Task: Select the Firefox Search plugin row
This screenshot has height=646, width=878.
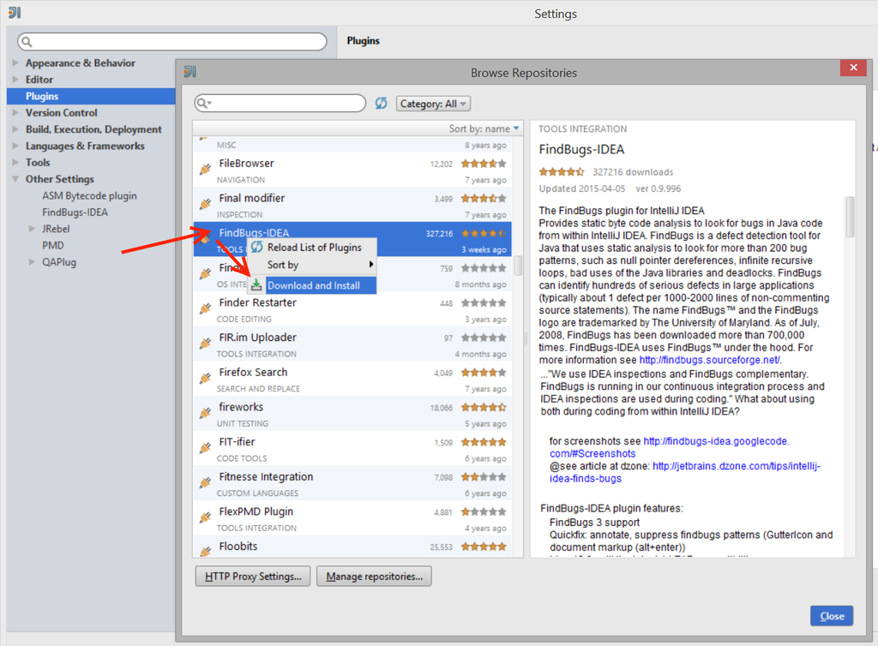Action: [x=352, y=379]
